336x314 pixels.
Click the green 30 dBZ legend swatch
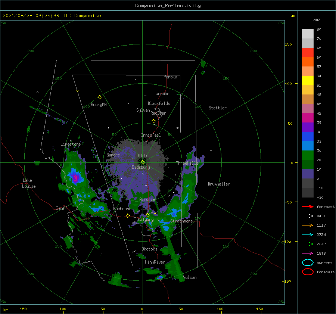coord(308,155)
